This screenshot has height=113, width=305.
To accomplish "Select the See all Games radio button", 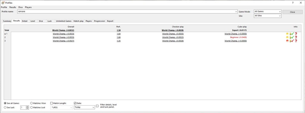I will point(5,103).
